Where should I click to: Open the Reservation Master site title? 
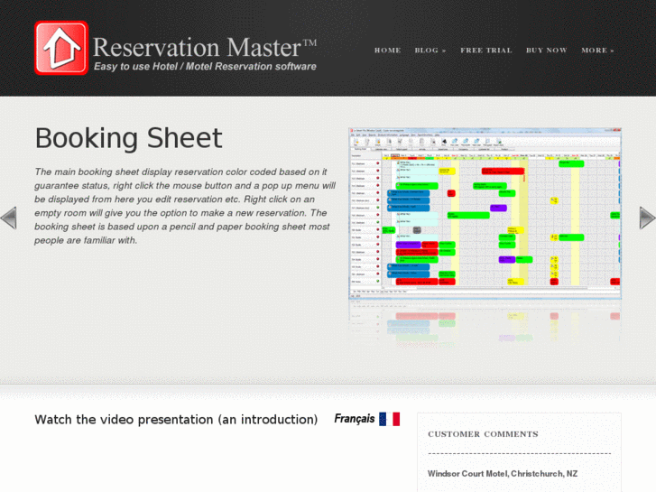204,47
